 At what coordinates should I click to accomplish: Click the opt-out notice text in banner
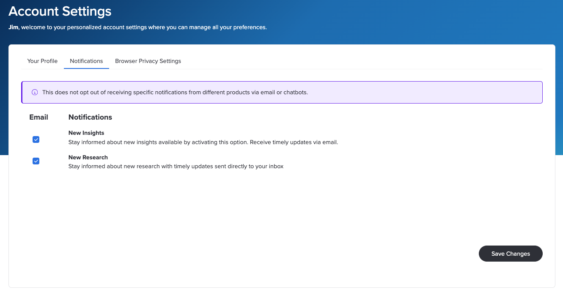coord(175,92)
